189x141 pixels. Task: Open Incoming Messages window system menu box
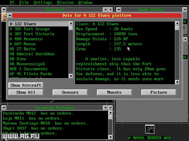coord(4,108)
